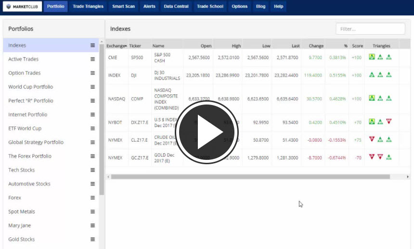This screenshot has height=249, width=414.
Task: Click the SP500 ticker cell
Action: (140, 58)
